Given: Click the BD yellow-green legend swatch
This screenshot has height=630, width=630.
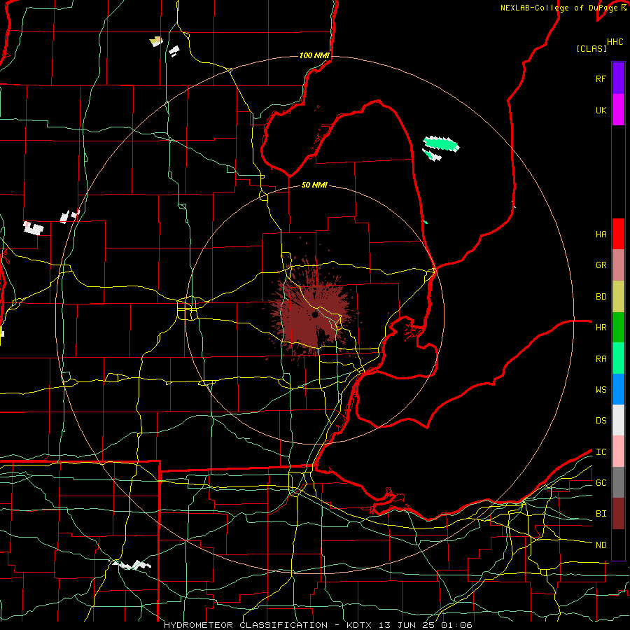Looking at the screenshot, I should 618,297.
